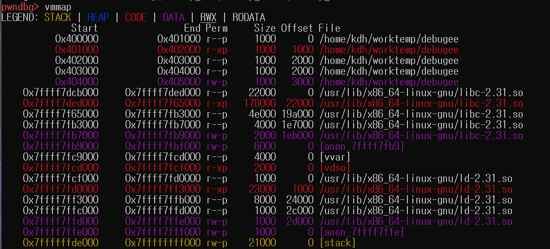Click the [vdso] mapping entry
This screenshot has width=550, height=249.
[335, 168]
